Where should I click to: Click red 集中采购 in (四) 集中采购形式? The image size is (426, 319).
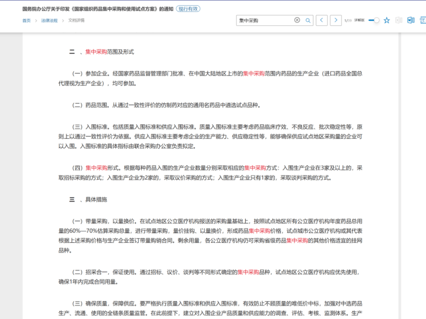point(96,168)
